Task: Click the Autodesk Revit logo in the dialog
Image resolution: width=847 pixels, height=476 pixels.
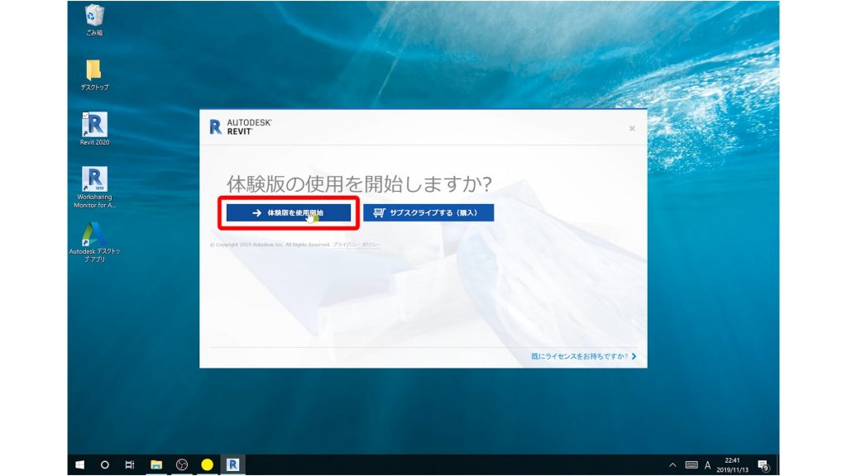Action: tap(240, 126)
